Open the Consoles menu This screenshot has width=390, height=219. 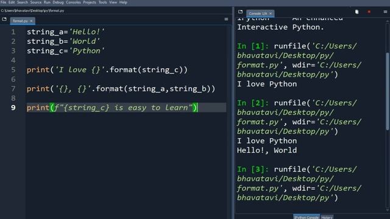click(x=73, y=2)
